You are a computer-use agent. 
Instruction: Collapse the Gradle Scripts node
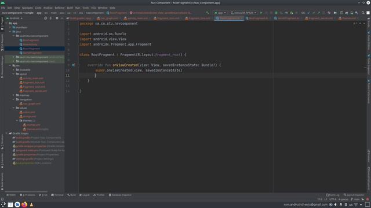[x=6, y=133]
